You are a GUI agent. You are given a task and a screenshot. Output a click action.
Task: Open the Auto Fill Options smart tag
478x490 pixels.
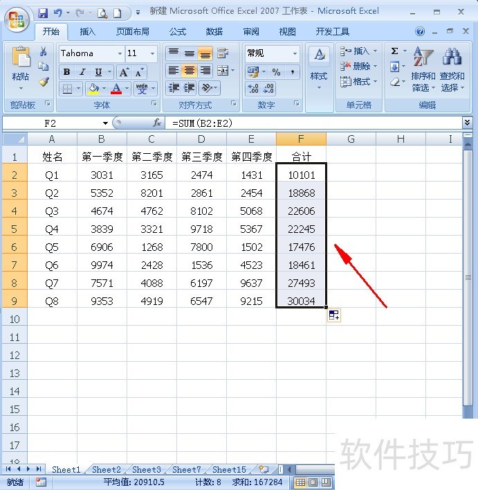tap(334, 315)
